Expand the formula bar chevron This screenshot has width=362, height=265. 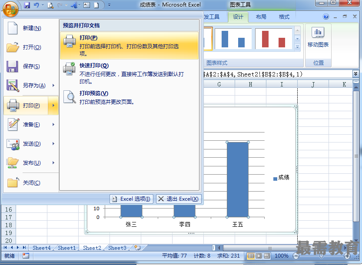point(355,74)
